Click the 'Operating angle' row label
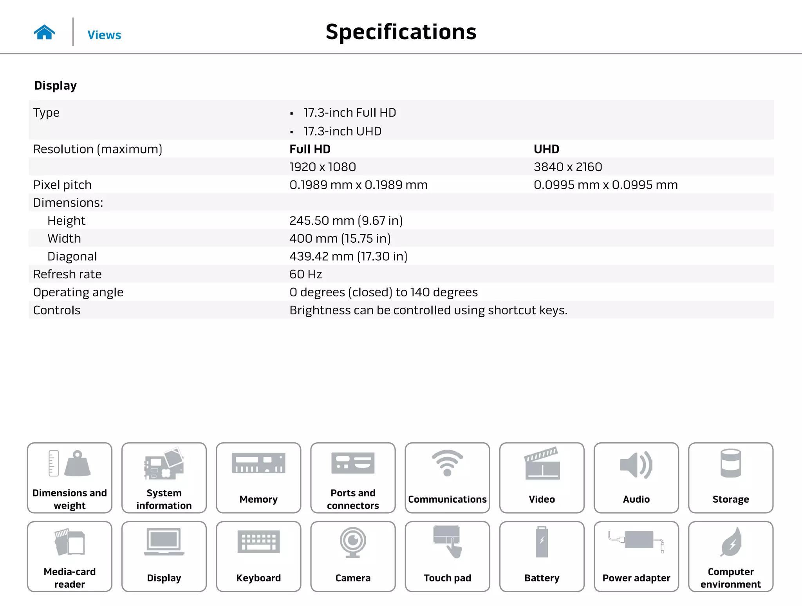Screen dimensions: 802x606 (x=78, y=292)
